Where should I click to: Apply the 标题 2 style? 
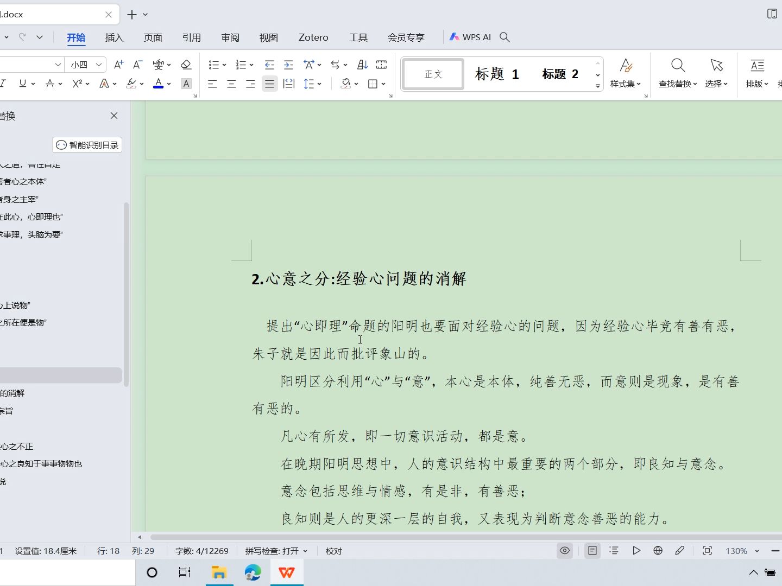(x=560, y=74)
